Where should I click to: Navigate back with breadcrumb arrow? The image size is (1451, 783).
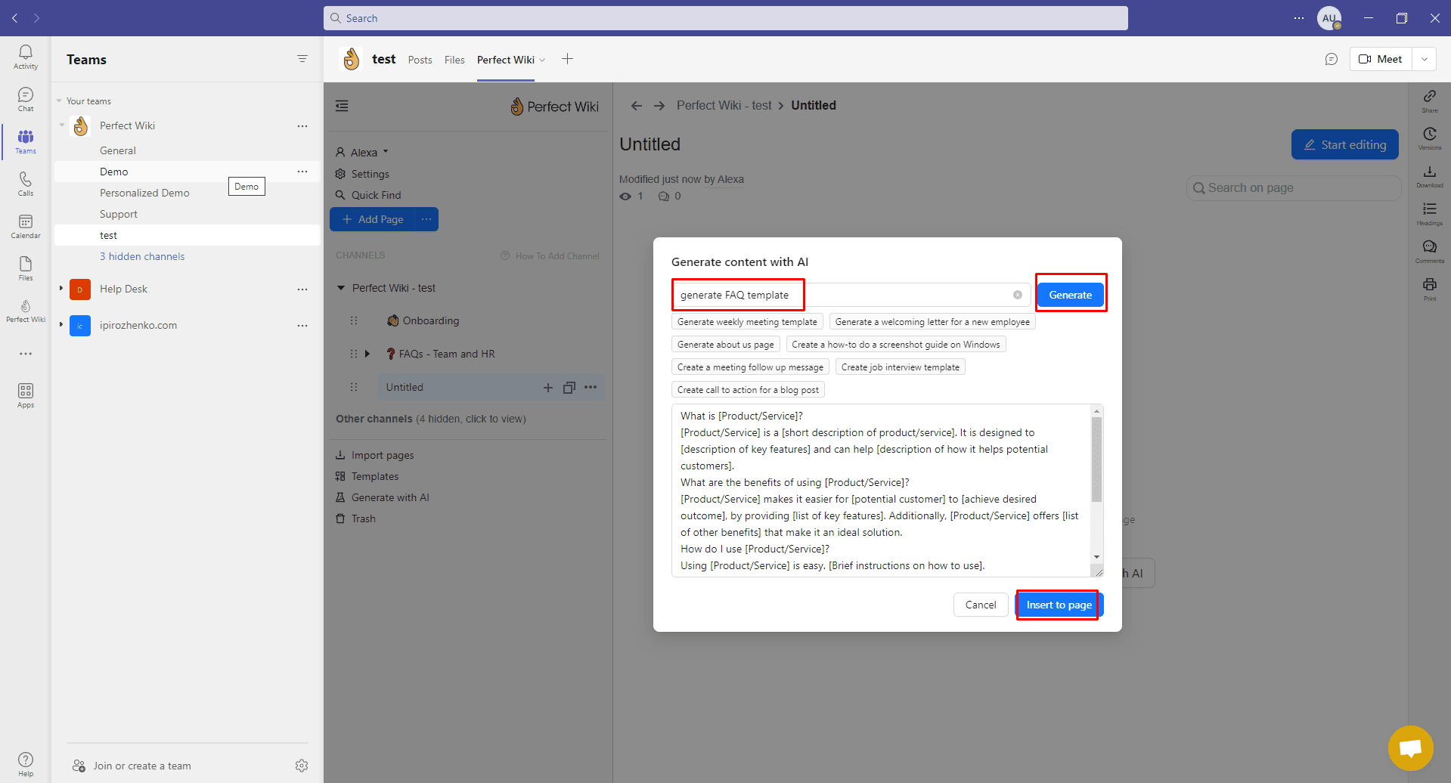click(x=637, y=106)
